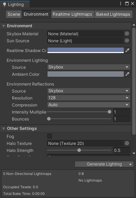Click the vertical scrollbar thumb
136x198 pixels.
click(134, 81)
